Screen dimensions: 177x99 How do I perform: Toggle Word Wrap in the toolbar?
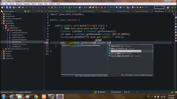point(111,7)
